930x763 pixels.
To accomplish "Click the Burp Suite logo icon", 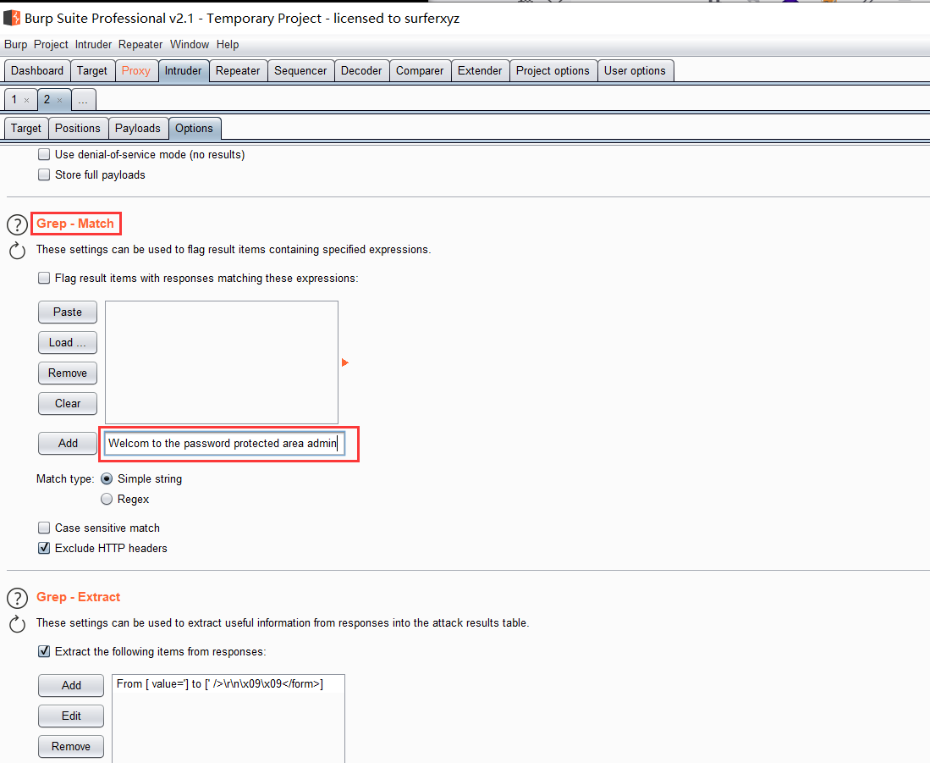I will (x=12, y=18).
